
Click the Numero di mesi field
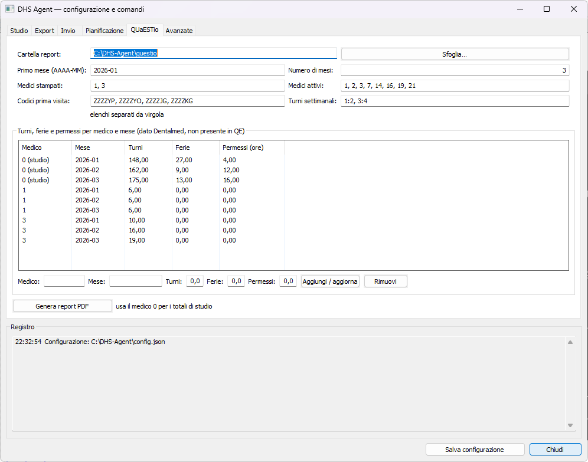[x=455, y=70]
